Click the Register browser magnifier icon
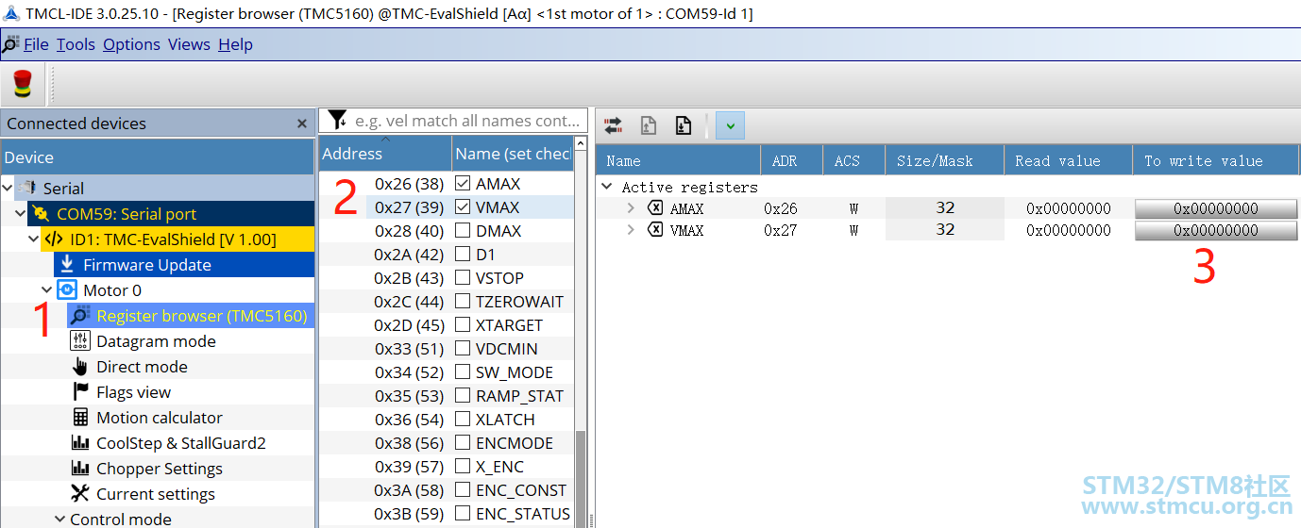 tap(80, 316)
